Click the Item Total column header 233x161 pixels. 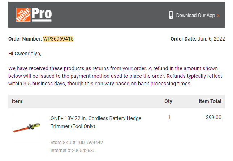(210, 101)
